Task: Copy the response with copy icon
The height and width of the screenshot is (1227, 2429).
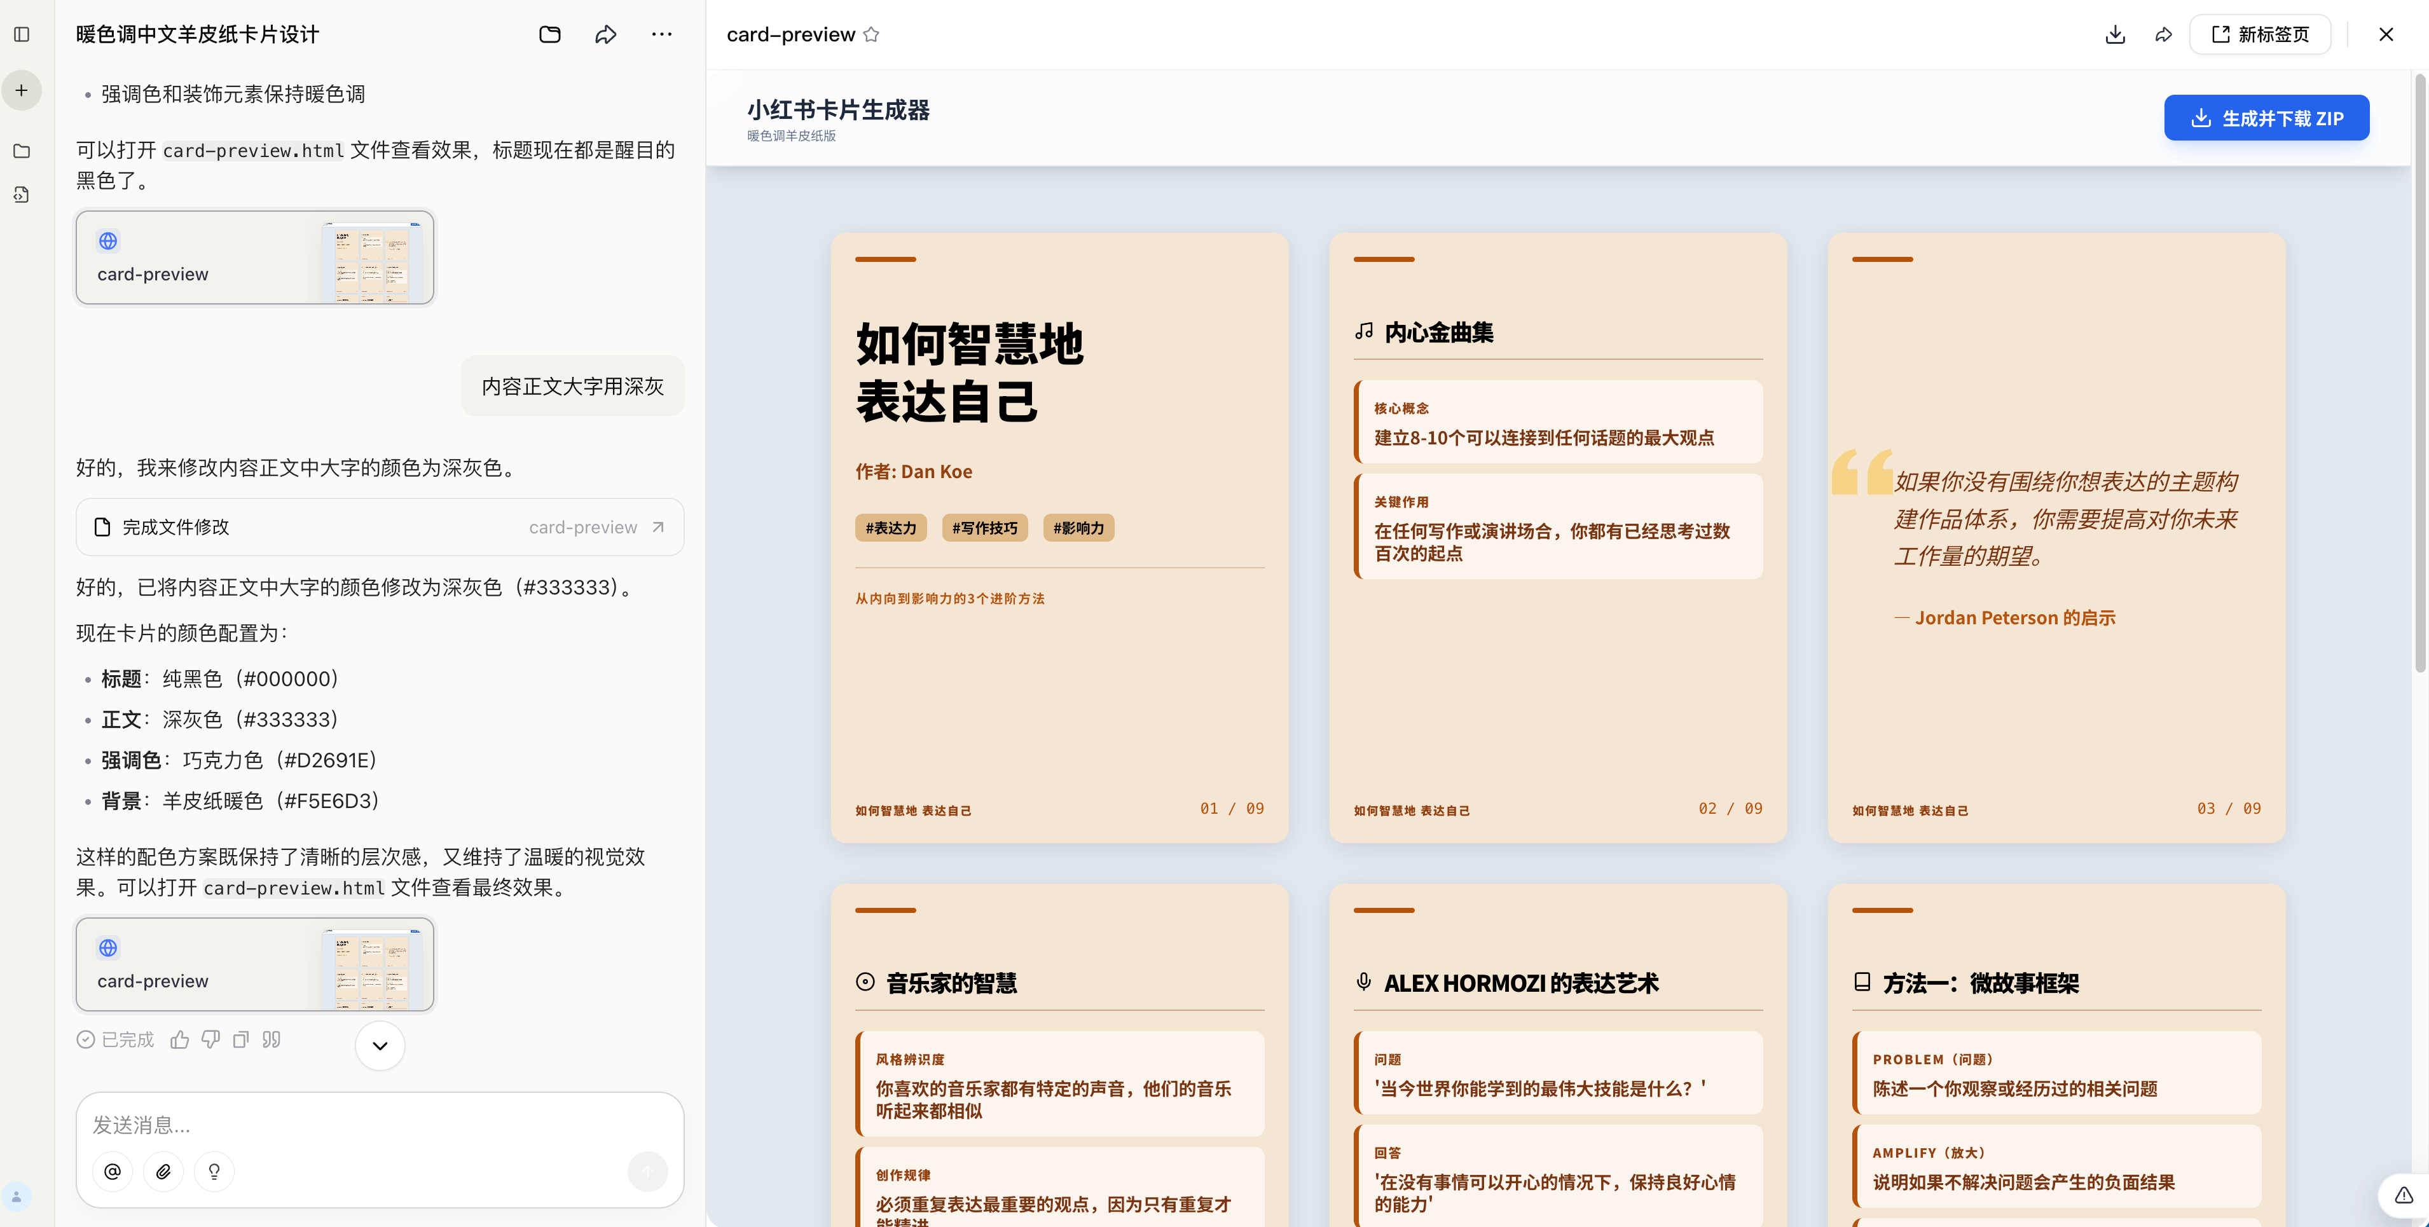Action: [242, 1039]
